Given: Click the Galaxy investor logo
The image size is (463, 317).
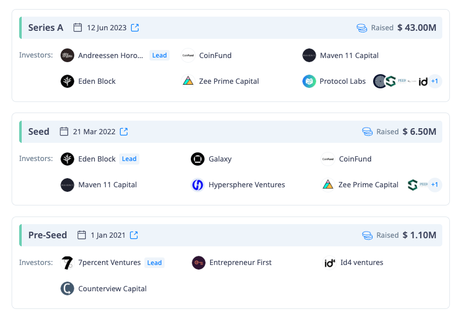Looking at the screenshot, I should 197,159.
